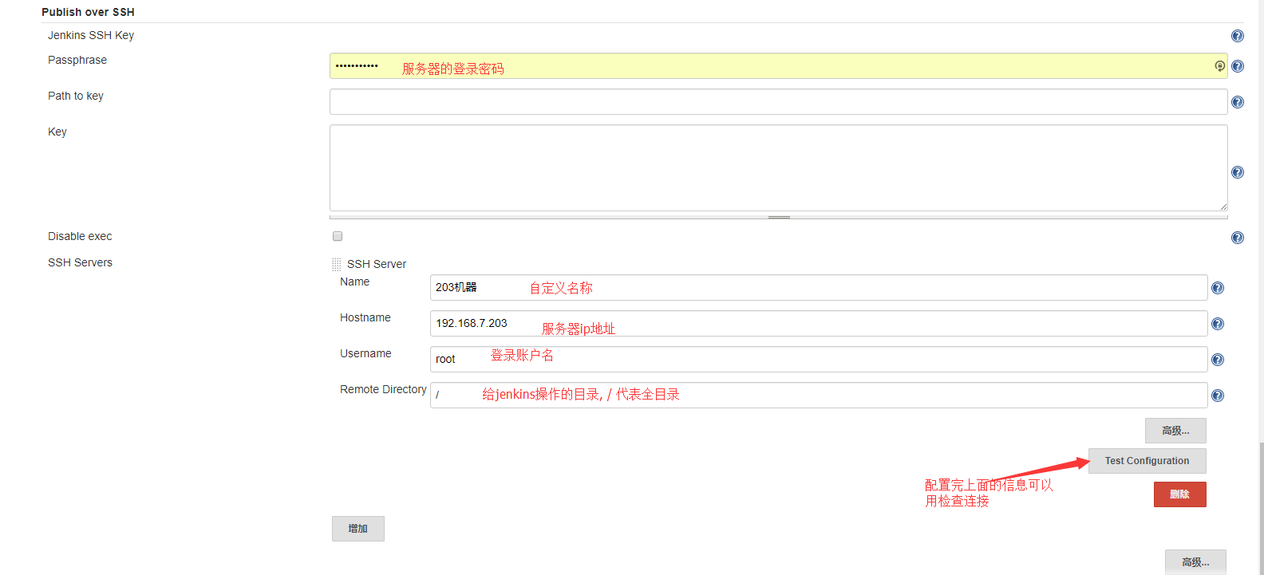Open help icon beside Key textarea

pos(1237,172)
